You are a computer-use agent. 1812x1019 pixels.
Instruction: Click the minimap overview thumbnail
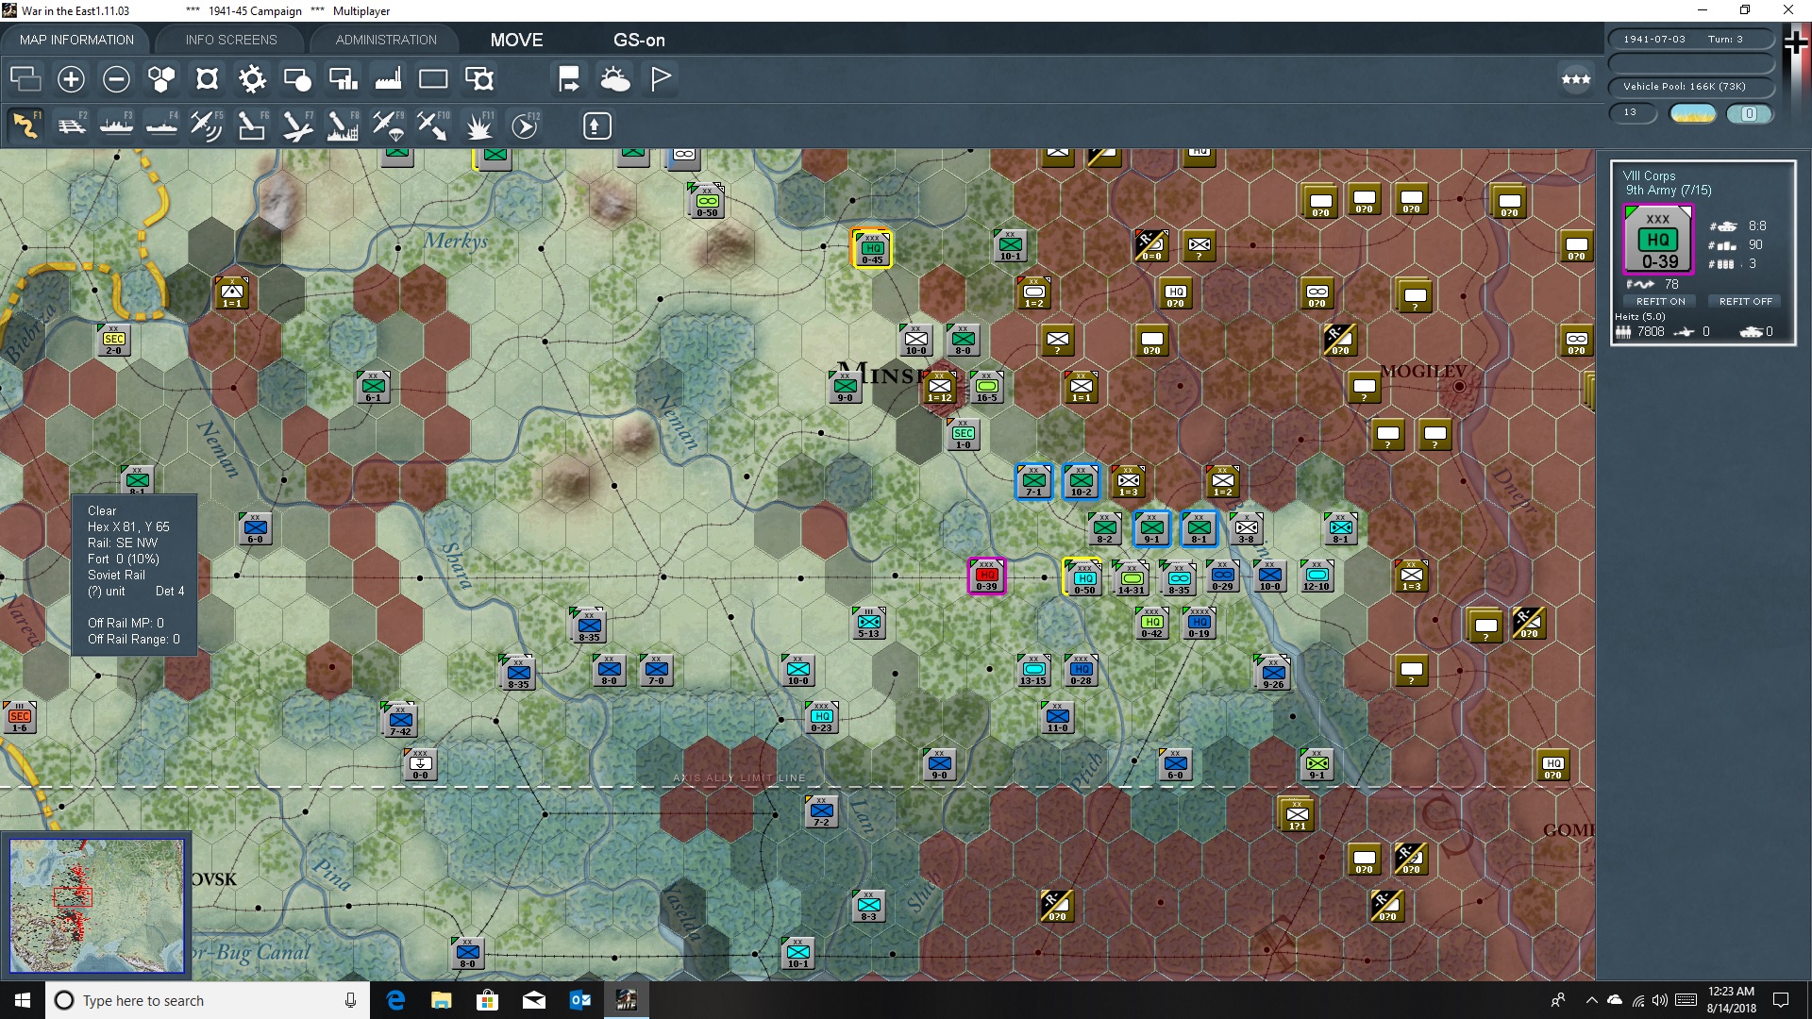click(96, 906)
